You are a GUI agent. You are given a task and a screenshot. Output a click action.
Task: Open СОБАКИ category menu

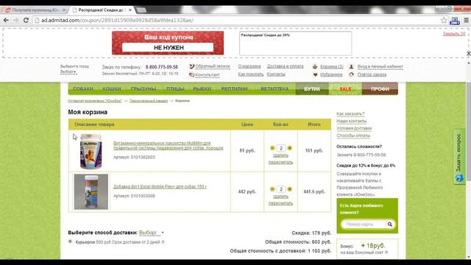[83, 89]
